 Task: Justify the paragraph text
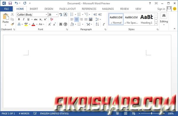(86, 19)
